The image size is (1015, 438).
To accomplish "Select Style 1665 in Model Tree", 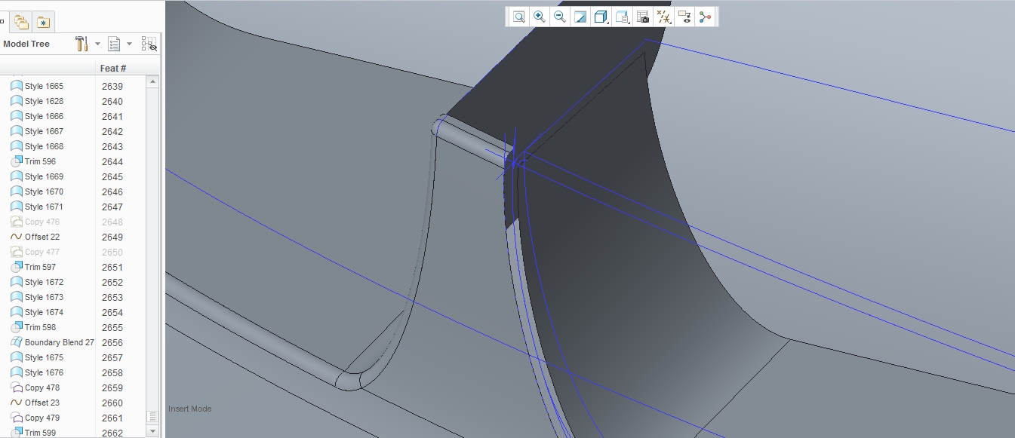I will pyautogui.click(x=44, y=86).
